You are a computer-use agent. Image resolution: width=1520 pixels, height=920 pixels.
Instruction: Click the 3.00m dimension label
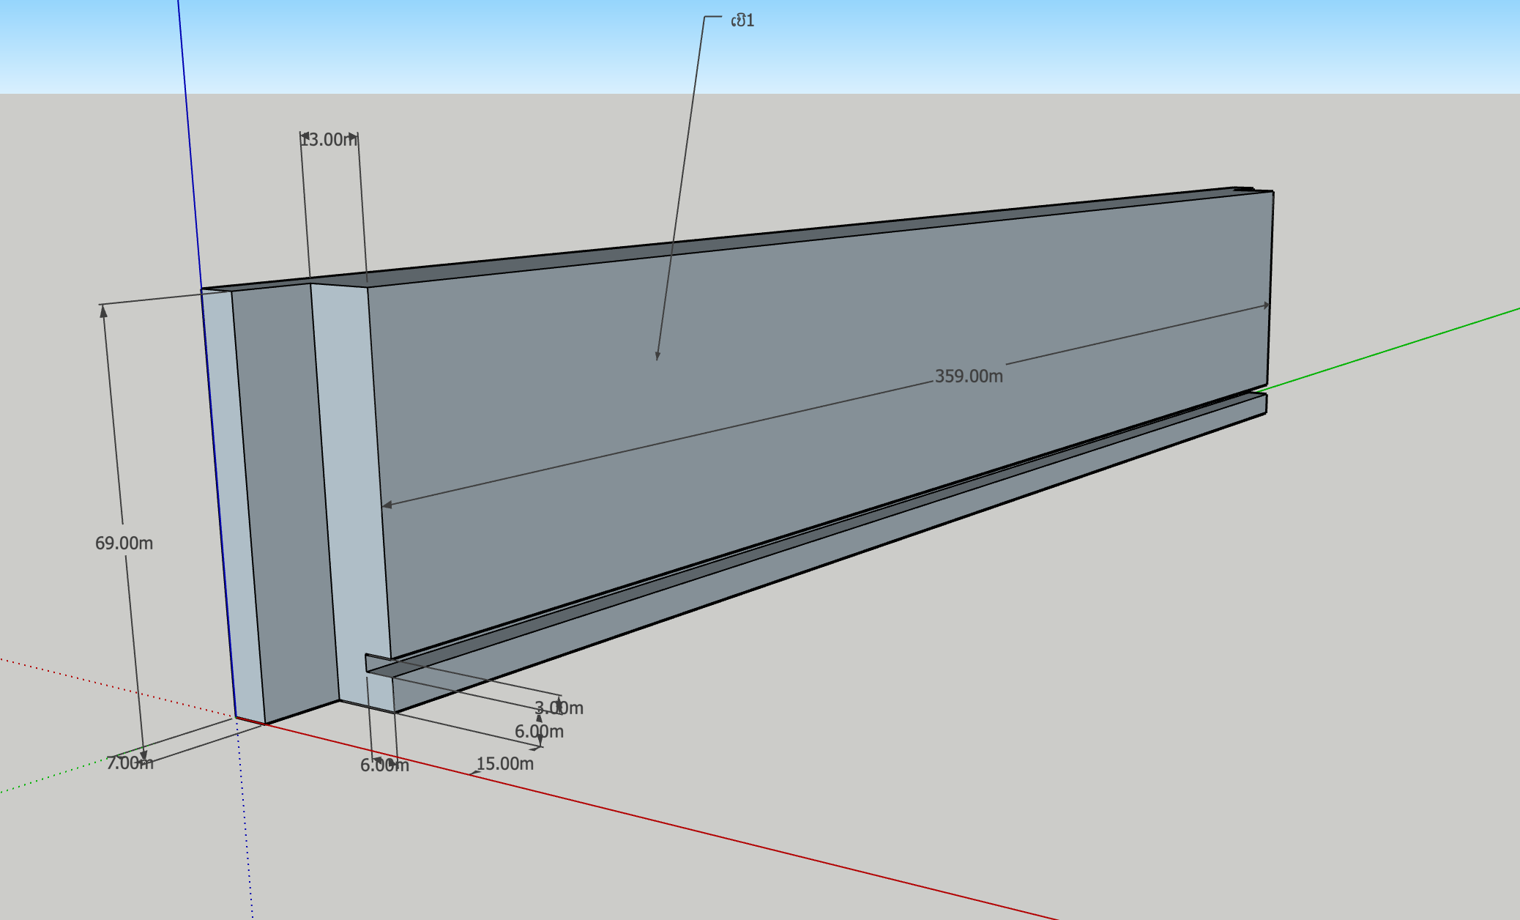pyautogui.click(x=559, y=708)
